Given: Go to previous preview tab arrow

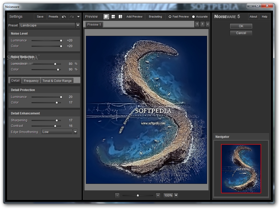Looking at the screenshot, I should (197, 24).
